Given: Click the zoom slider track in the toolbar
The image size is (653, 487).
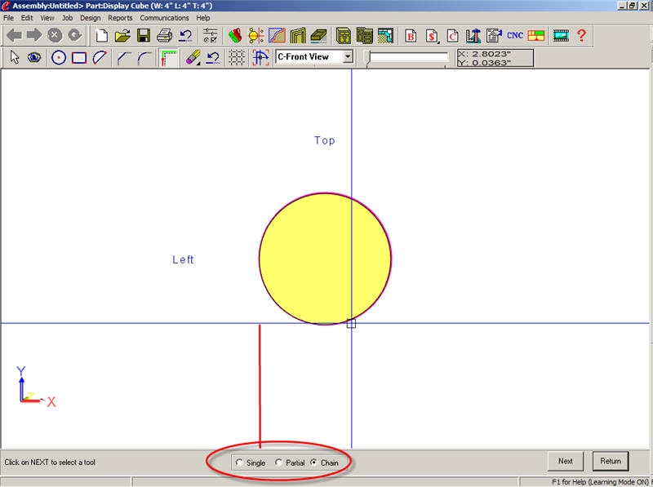Looking at the screenshot, I should [408, 56].
